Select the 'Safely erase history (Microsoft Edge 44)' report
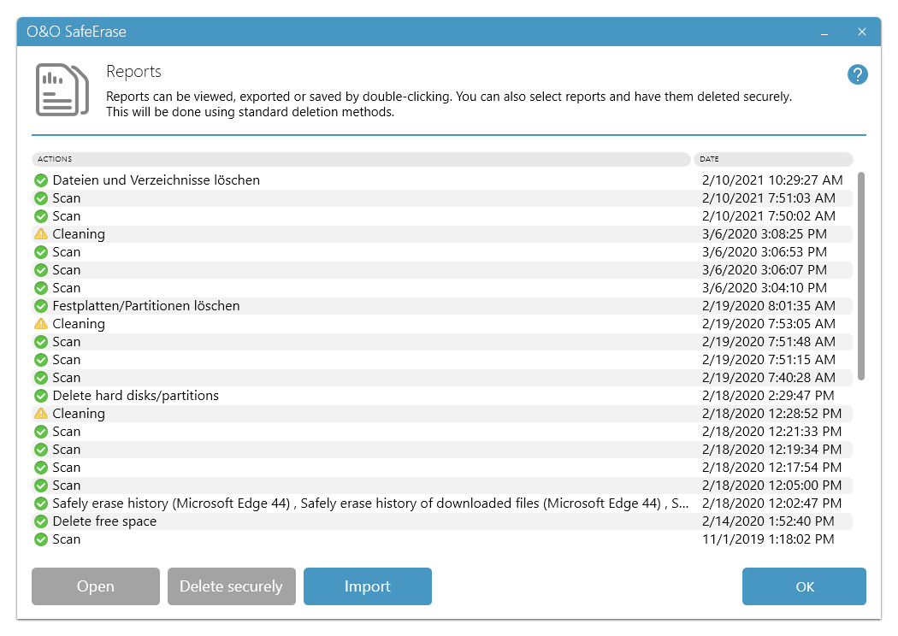Image resolution: width=898 pixels, height=636 pixels. pyautogui.click(x=257, y=503)
